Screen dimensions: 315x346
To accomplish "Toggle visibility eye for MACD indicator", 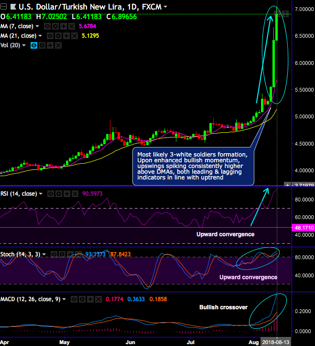I will (74, 299).
